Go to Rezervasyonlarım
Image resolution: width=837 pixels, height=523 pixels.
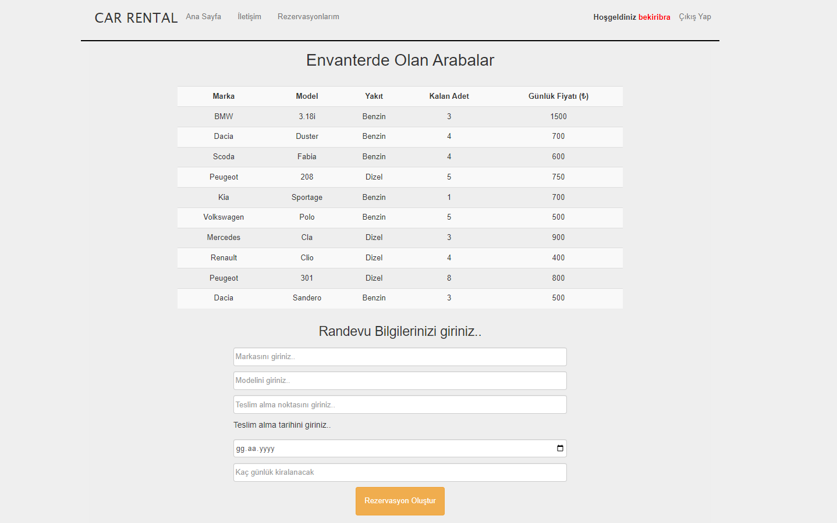pyautogui.click(x=308, y=17)
